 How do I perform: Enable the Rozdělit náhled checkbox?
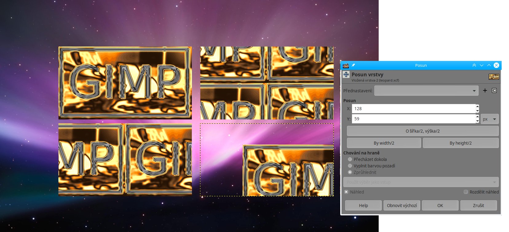(x=466, y=192)
